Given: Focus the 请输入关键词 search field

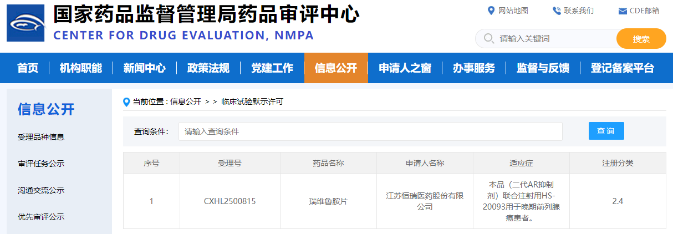Looking at the screenshot, I should pyautogui.click(x=554, y=39).
